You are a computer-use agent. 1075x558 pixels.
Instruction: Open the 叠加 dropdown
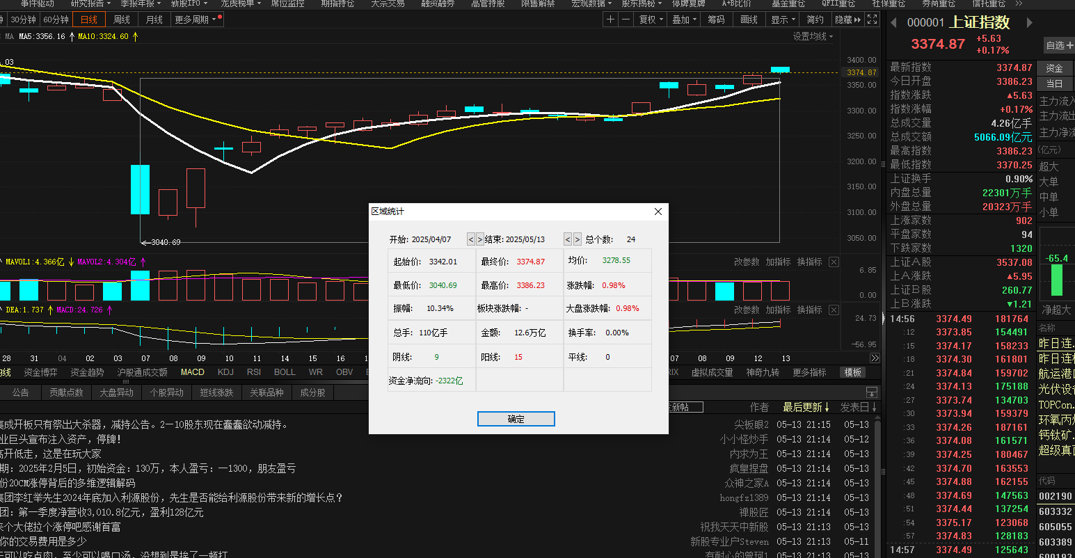coord(685,19)
